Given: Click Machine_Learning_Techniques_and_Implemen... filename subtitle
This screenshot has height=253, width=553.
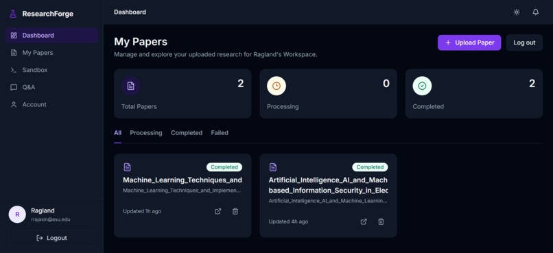Looking at the screenshot, I should click(182, 191).
